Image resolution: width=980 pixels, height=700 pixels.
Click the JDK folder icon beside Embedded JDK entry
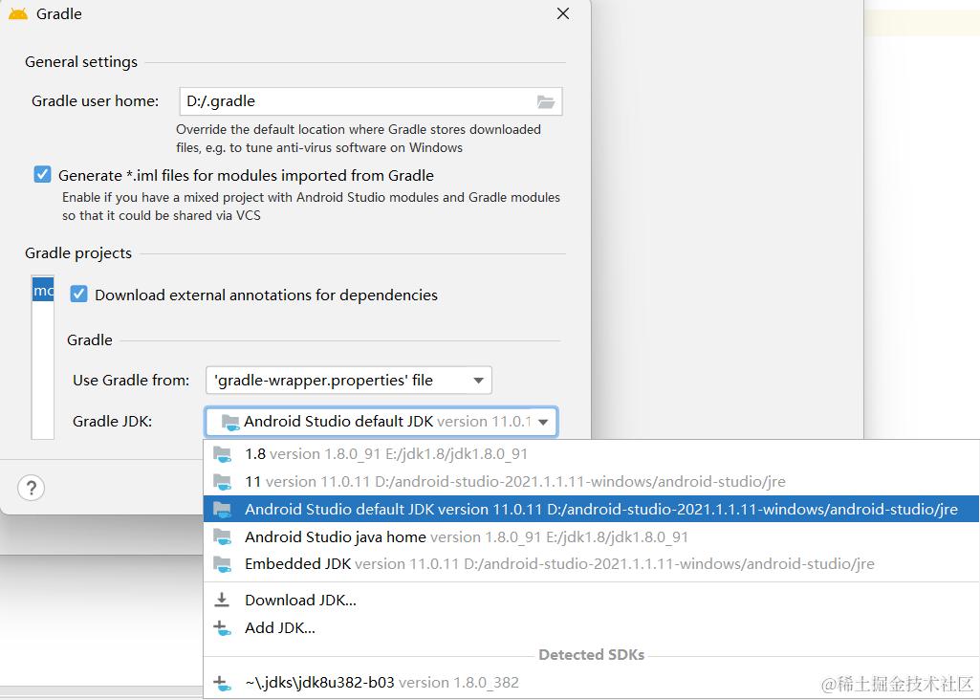[x=223, y=564]
